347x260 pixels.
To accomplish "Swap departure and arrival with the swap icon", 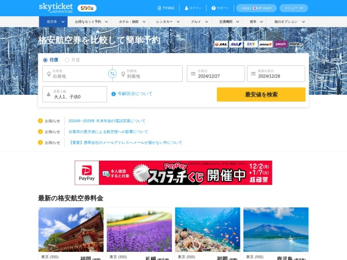I will pyautogui.click(x=112, y=73).
